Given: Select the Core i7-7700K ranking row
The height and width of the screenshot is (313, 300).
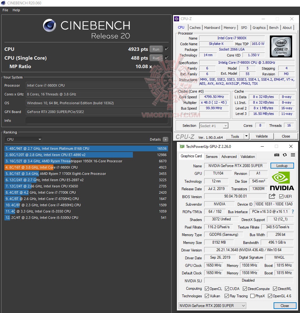Looking at the screenshot, I should pyautogui.click(x=86, y=192).
